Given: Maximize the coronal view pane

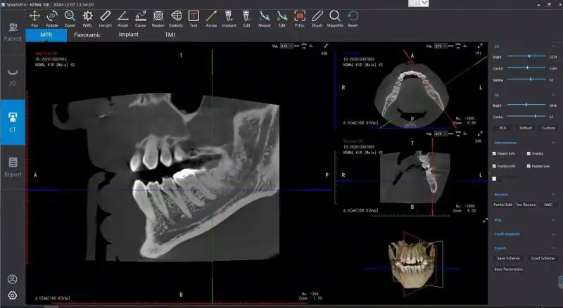Looking at the screenshot, I should point(480,133).
